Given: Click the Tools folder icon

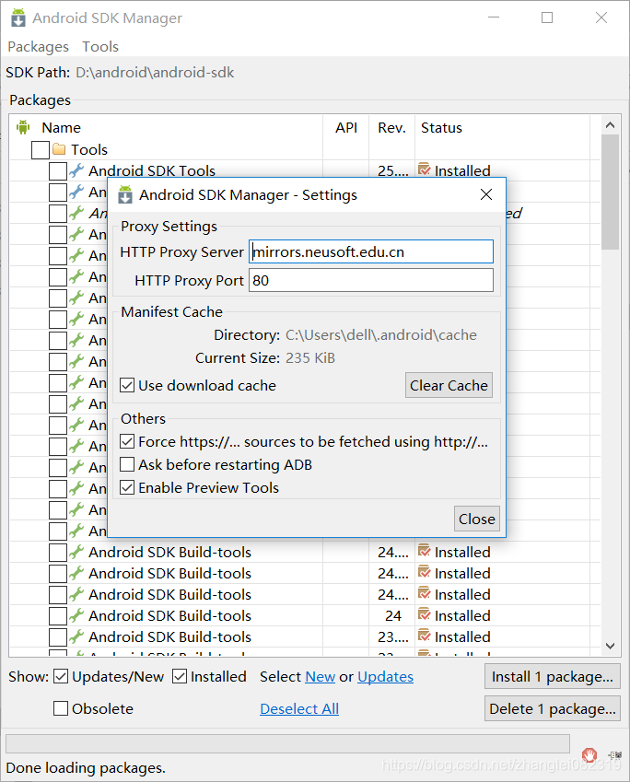Looking at the screenshot, I should pyautogui.click(x=59, y=149).
